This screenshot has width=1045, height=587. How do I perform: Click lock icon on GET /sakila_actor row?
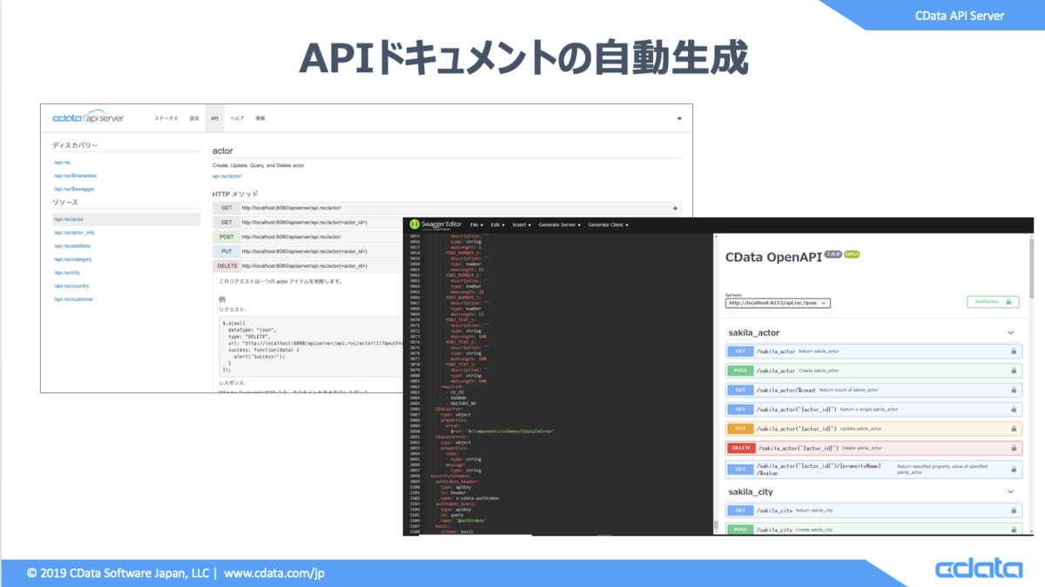(x=1014, y=351)
